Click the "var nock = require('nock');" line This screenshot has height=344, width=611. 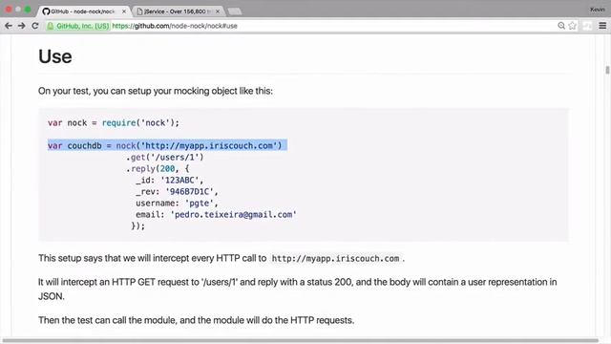[x=114, y=123]
